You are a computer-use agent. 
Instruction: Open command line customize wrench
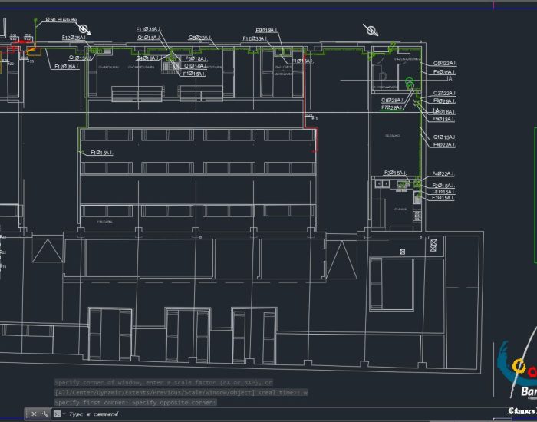[44, 414]
